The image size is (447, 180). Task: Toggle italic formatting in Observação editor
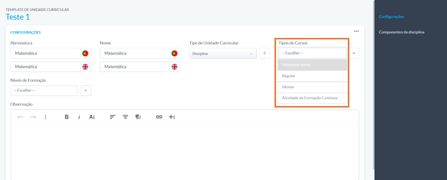(79, 117)
